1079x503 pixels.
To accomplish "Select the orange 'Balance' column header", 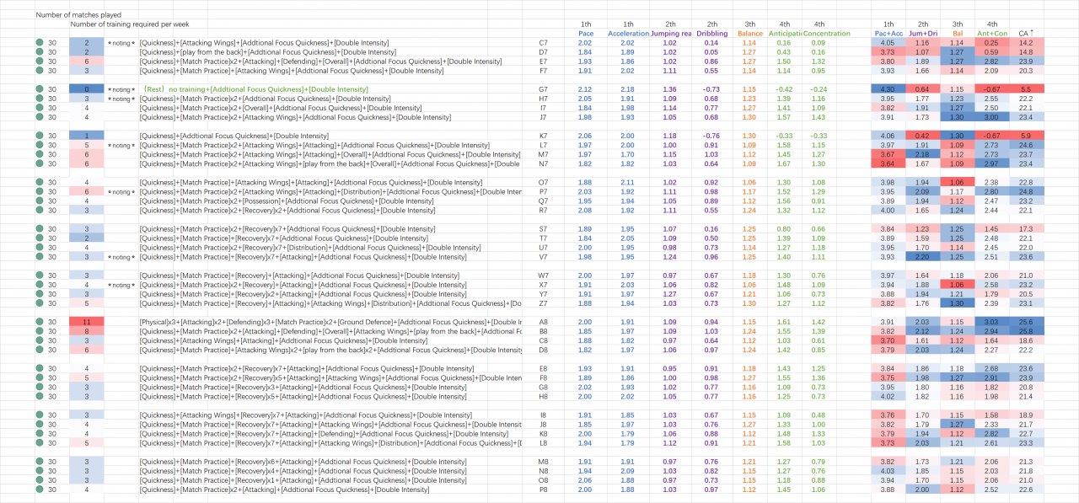I will point(750,33).
